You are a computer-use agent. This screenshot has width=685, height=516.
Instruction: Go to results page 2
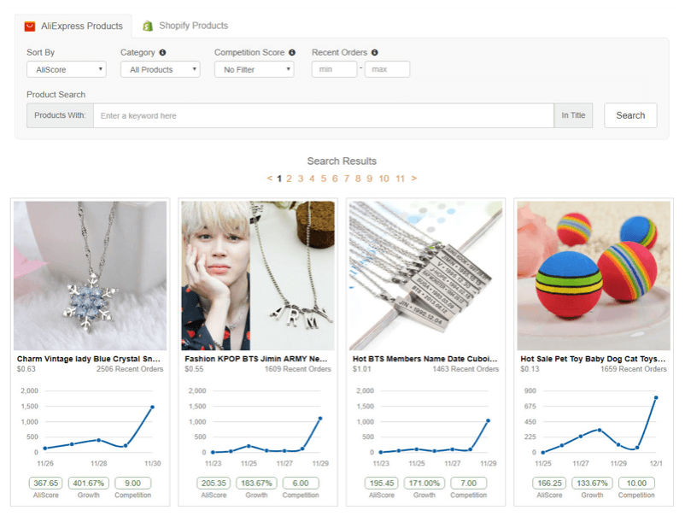tap(290, 179)
